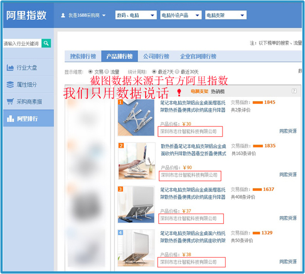Click the green search magnifier icon

pos(46,43)
